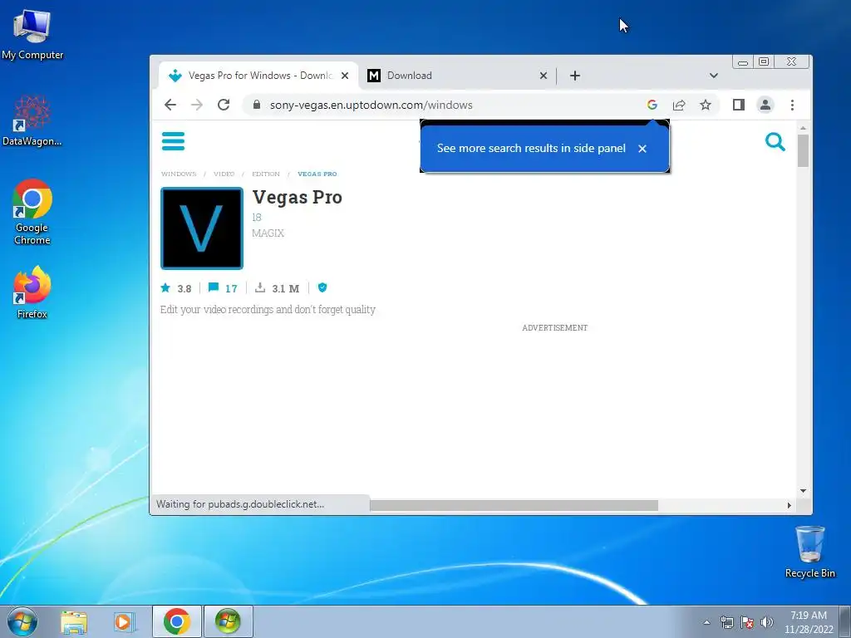
Task: Click the padlock site info icon
Action: [x=257, y=105]
